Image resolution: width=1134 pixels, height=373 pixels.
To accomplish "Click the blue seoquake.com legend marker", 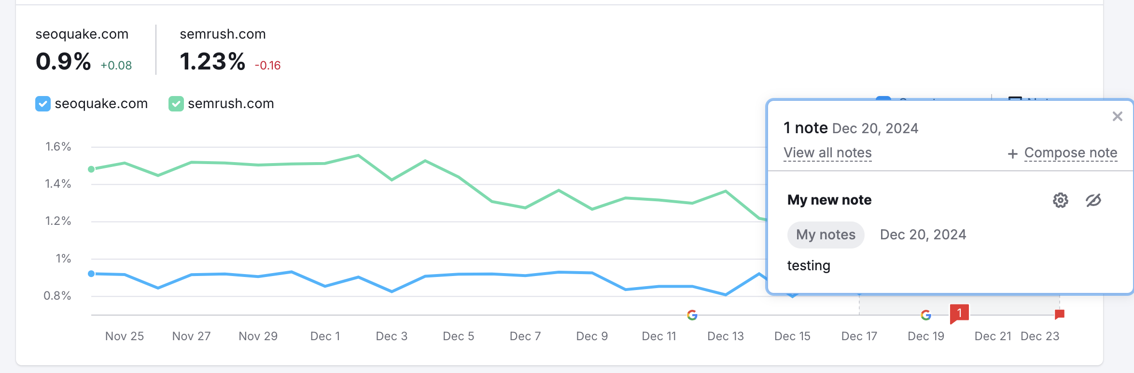I will [x=42, y=103].
